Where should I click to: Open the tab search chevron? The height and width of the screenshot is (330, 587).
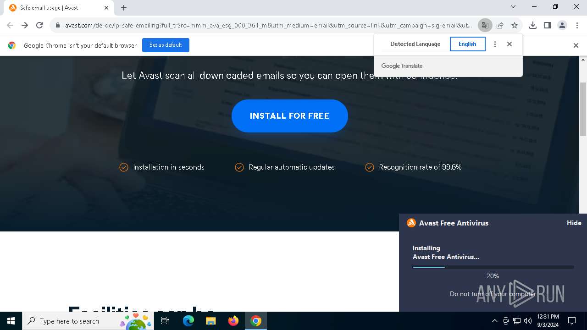[513, 7]
